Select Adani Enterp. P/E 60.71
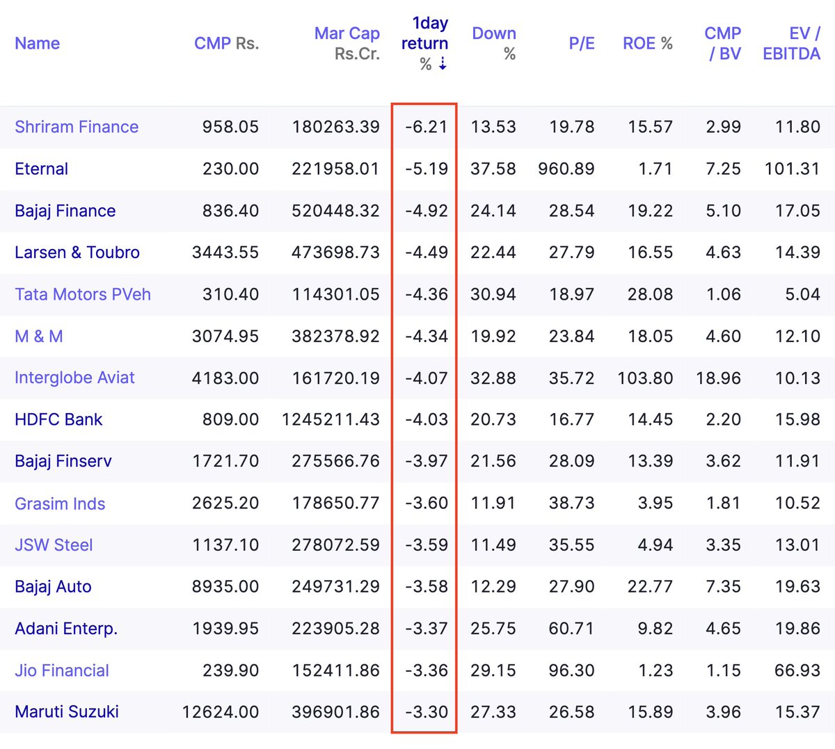 pos(571,629)
